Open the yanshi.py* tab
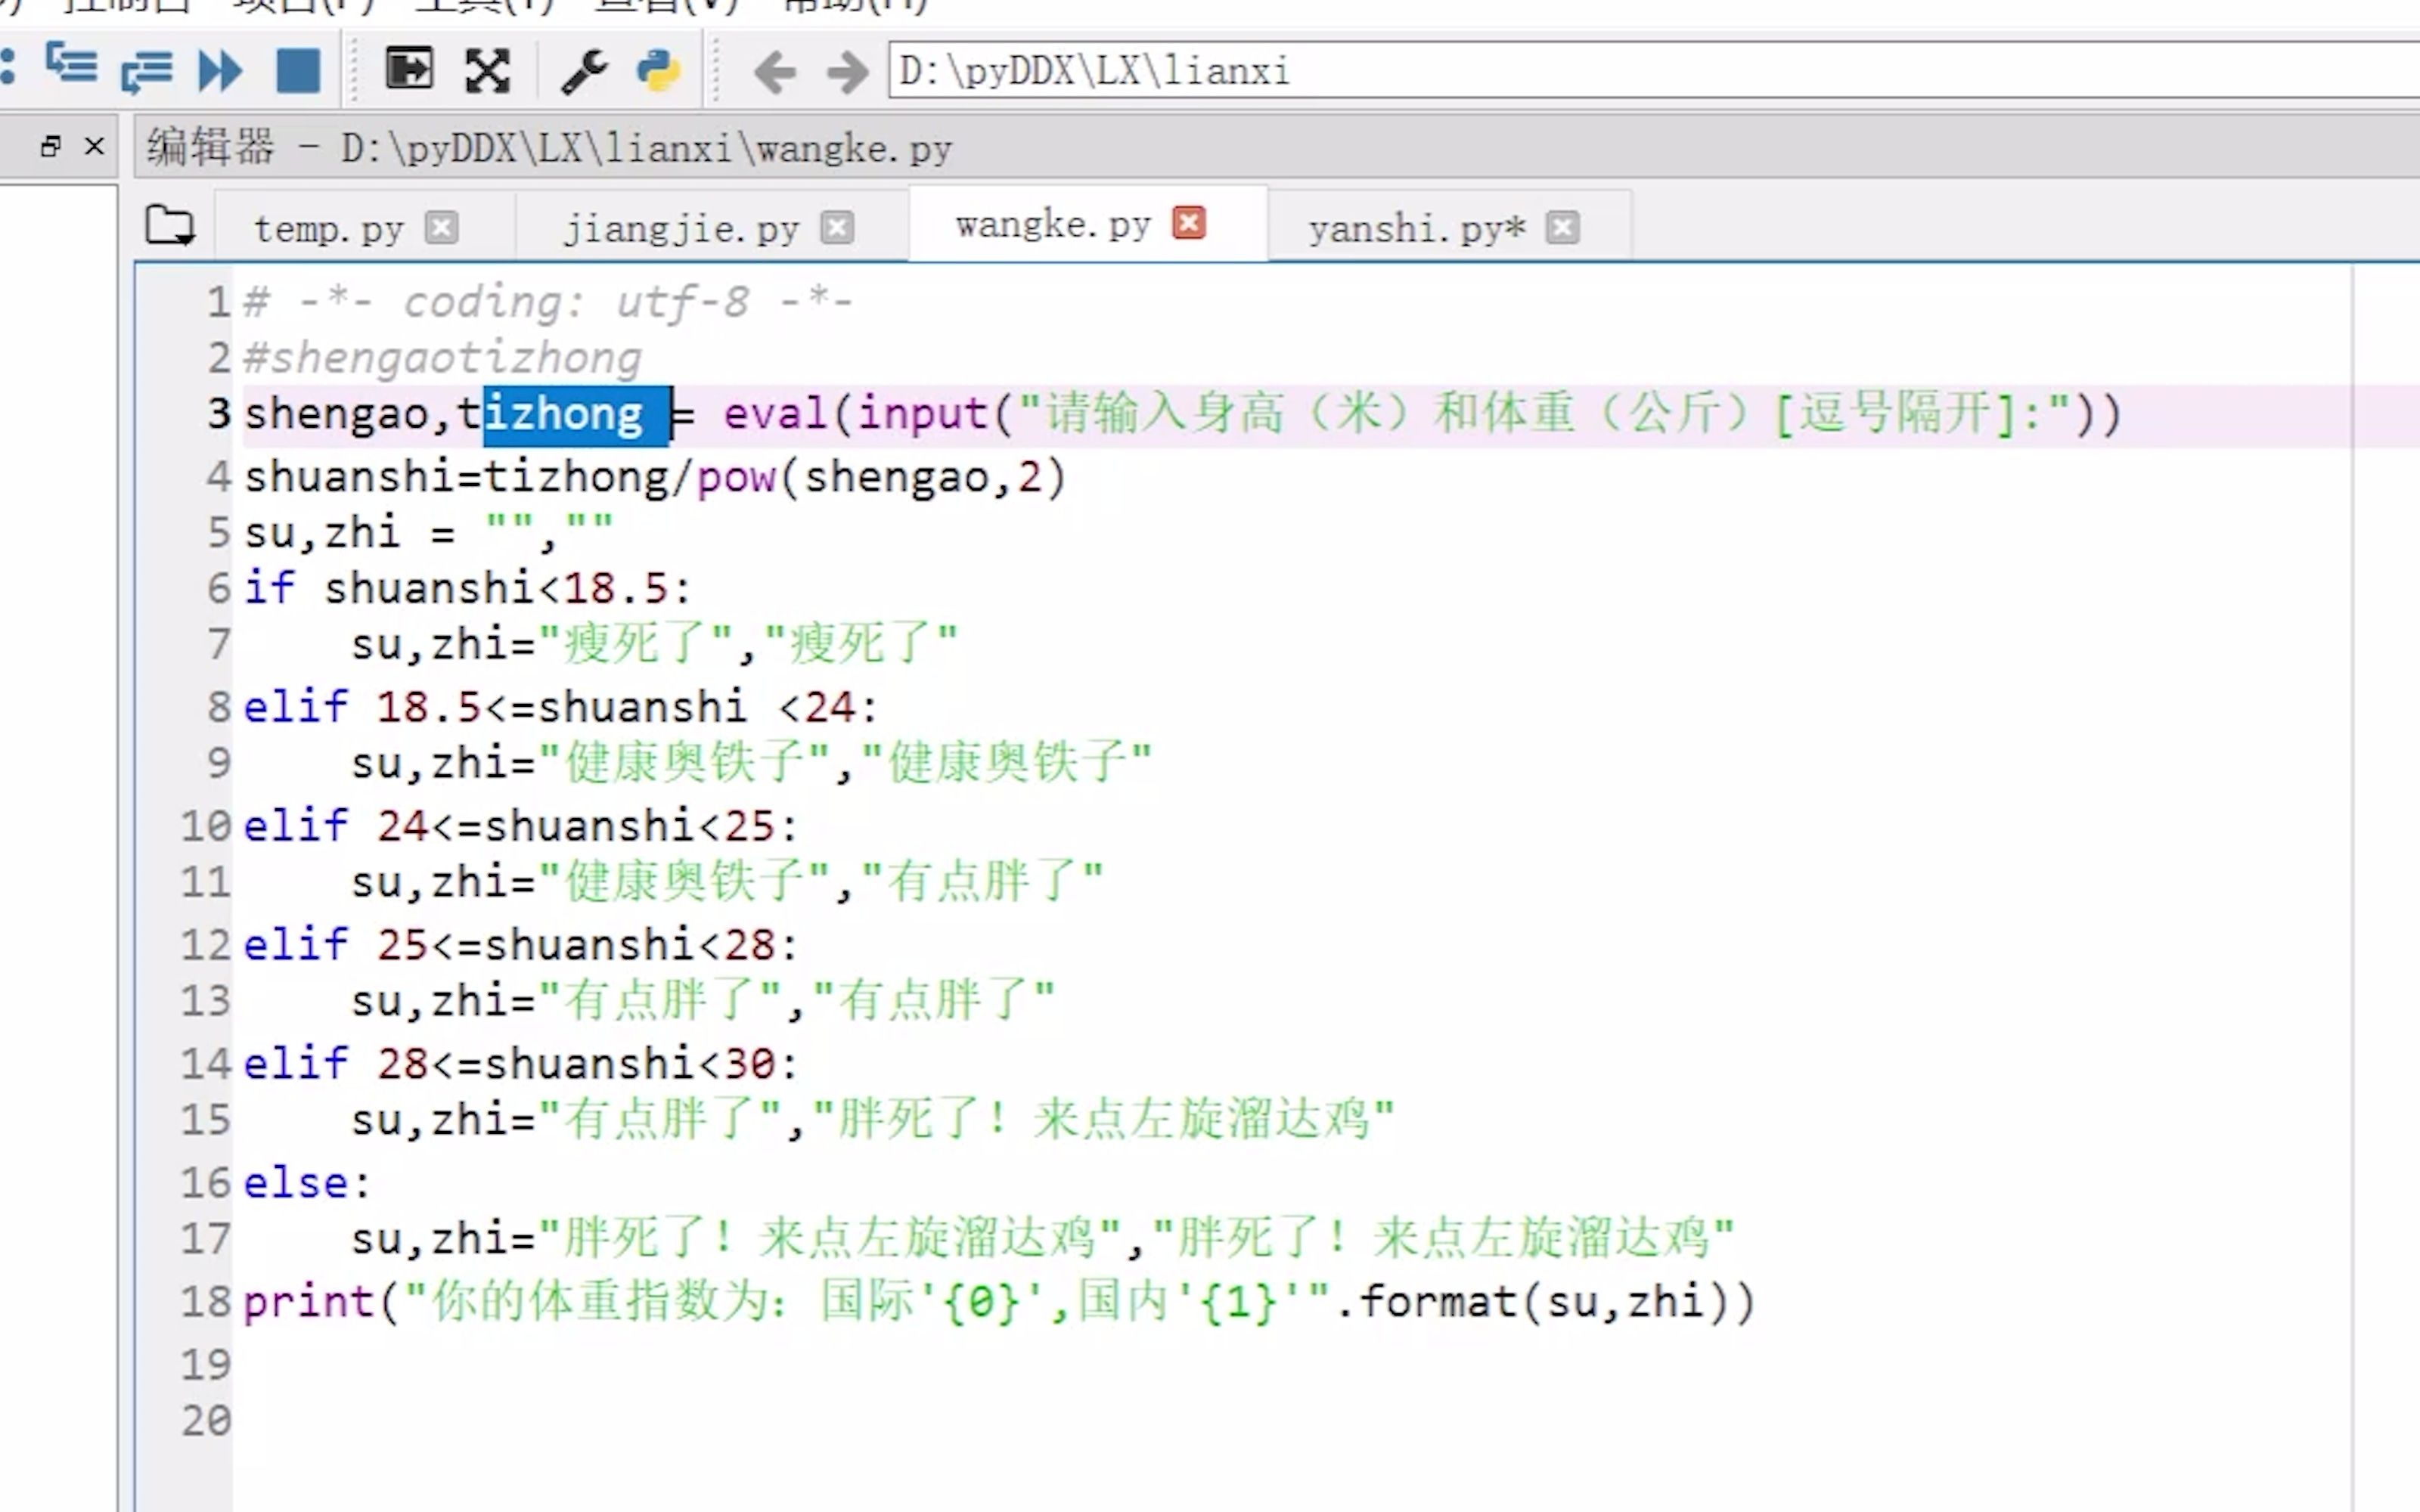The image size is (2420, 1512). [x=1416, y=230]
